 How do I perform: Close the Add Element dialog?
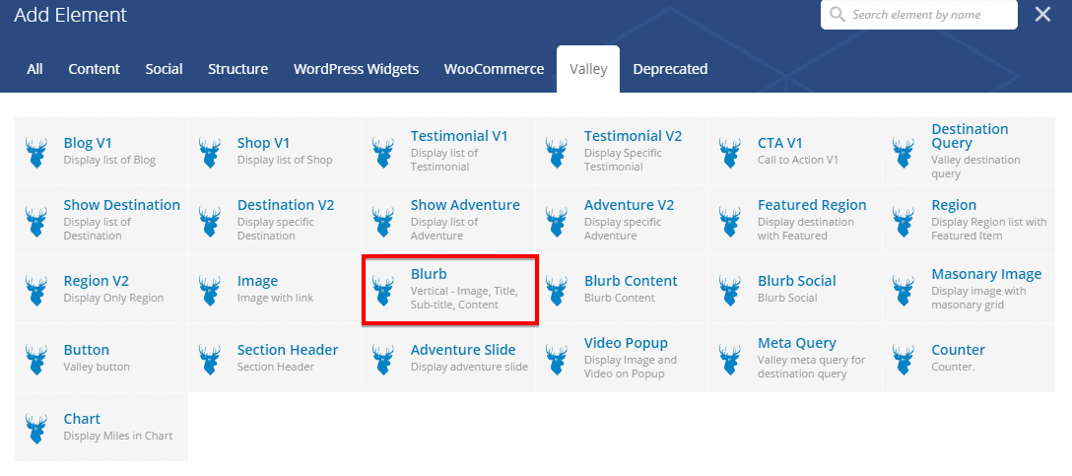point(1042,14)
